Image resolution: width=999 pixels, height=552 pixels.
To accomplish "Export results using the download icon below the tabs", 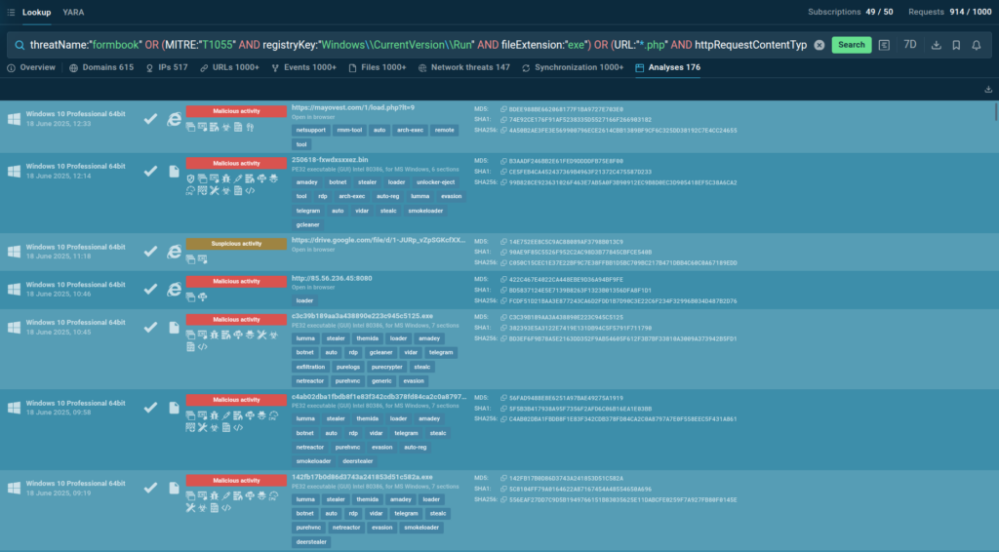I will tap(989, 90).
